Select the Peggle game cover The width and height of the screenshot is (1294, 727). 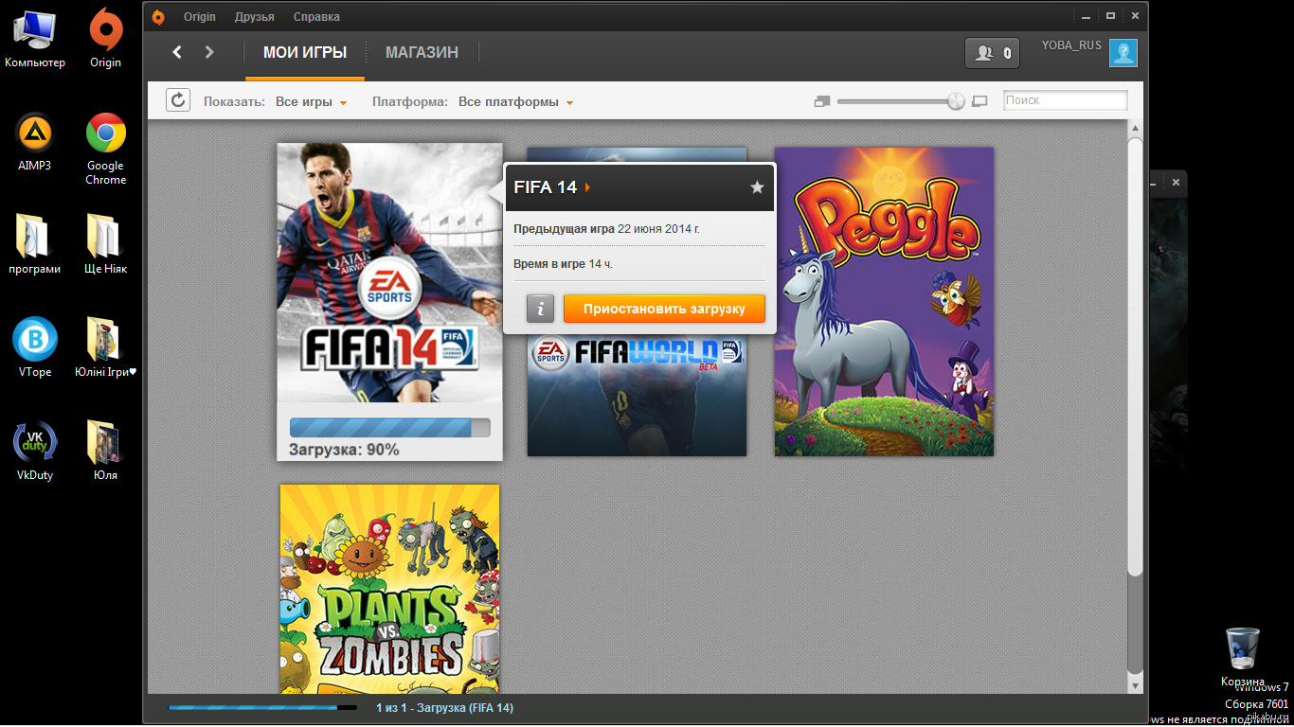coord(884,302)
